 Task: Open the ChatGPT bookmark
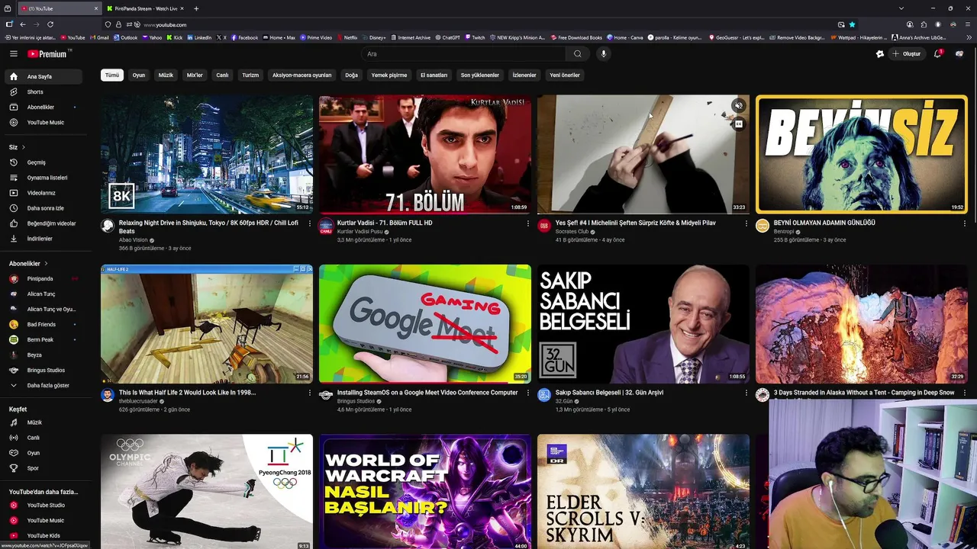pos(448,37)
